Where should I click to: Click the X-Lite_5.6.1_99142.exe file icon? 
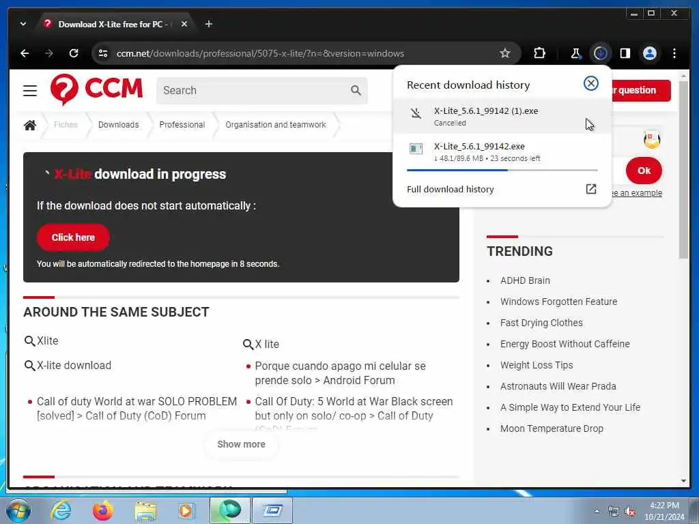pyautogui.click(x=416, y=148)
